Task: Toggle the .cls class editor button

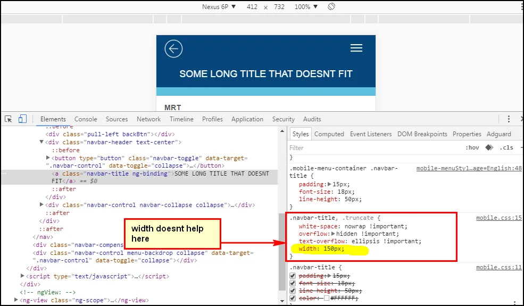Action: pyautogui.click(x=506, y=148)
